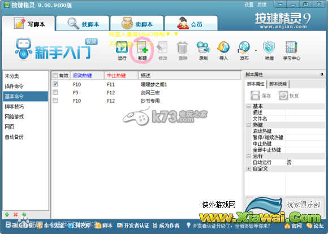The image size is (328, 234).
Task: Switch to the 找脚本 tab
Action: point(83,23)
